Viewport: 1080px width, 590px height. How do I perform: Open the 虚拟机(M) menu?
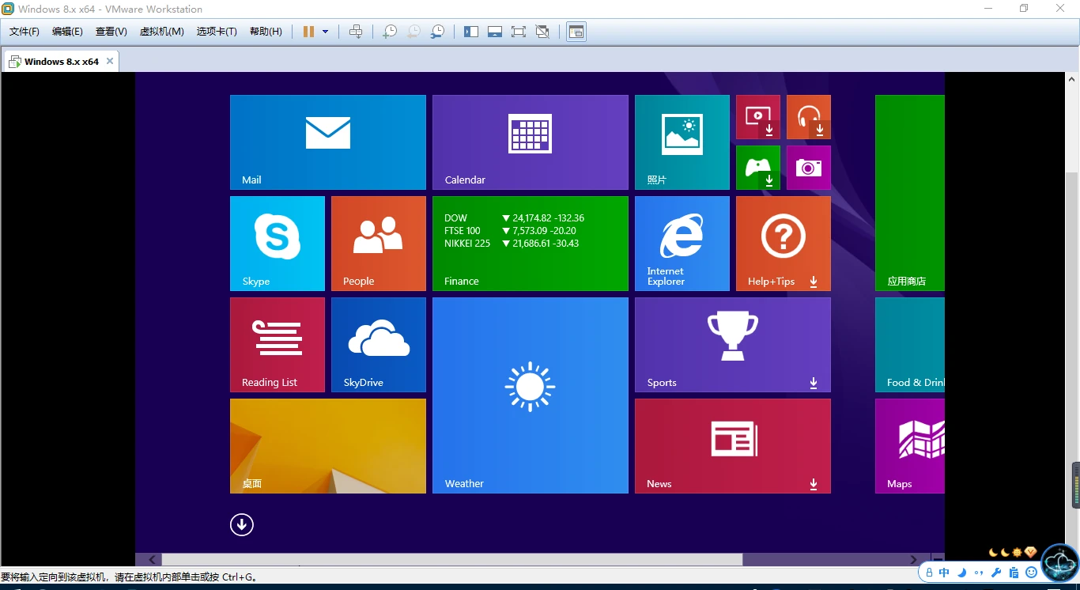[x=161, y=32]
